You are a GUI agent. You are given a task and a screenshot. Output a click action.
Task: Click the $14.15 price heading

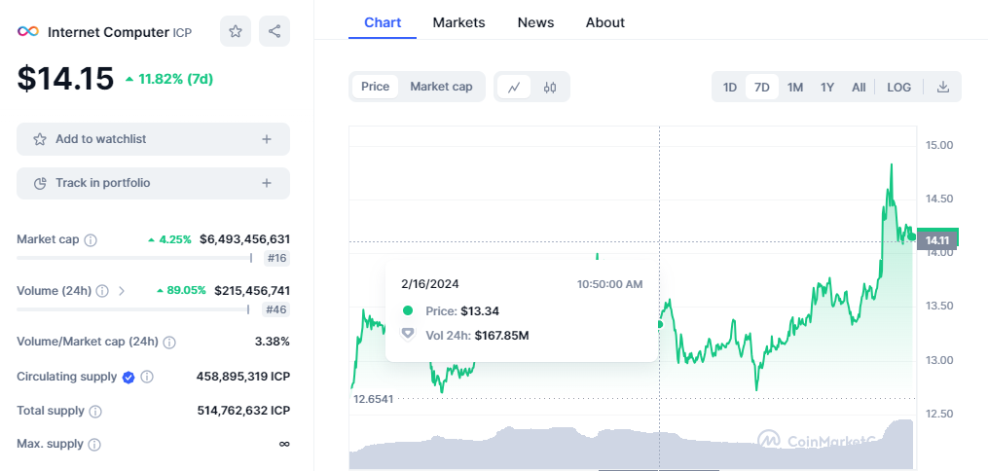65,79
